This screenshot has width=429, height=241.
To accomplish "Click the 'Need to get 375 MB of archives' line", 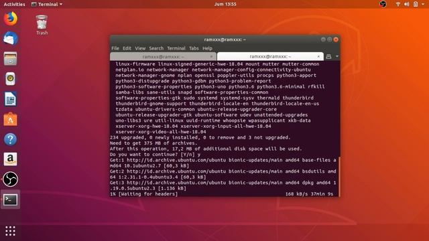I will coord(154,143).
